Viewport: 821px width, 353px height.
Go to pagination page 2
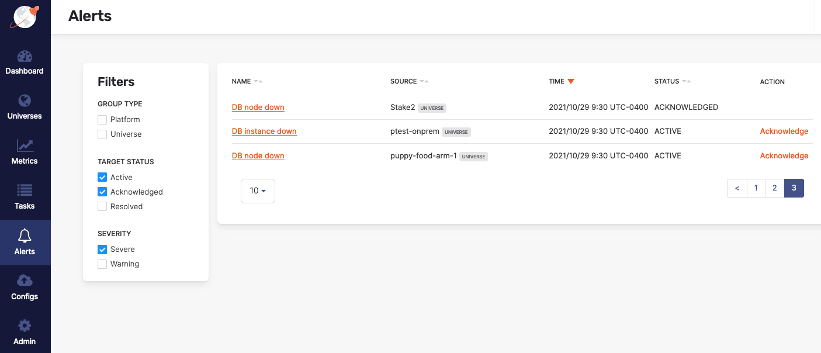pos(775,188)
